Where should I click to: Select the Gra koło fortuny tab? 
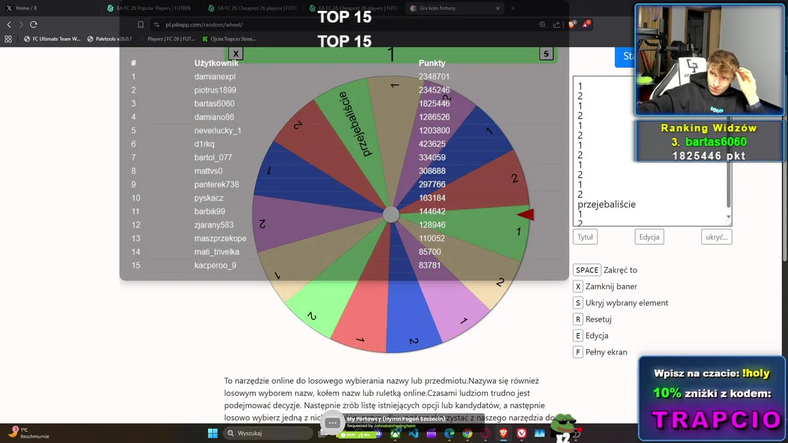click(454, 8)
